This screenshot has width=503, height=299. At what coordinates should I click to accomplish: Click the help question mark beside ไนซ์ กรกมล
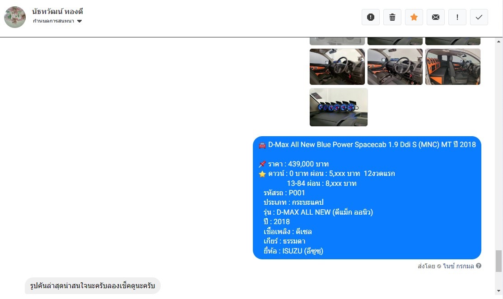pyautogui.click(x=478, y=266)
